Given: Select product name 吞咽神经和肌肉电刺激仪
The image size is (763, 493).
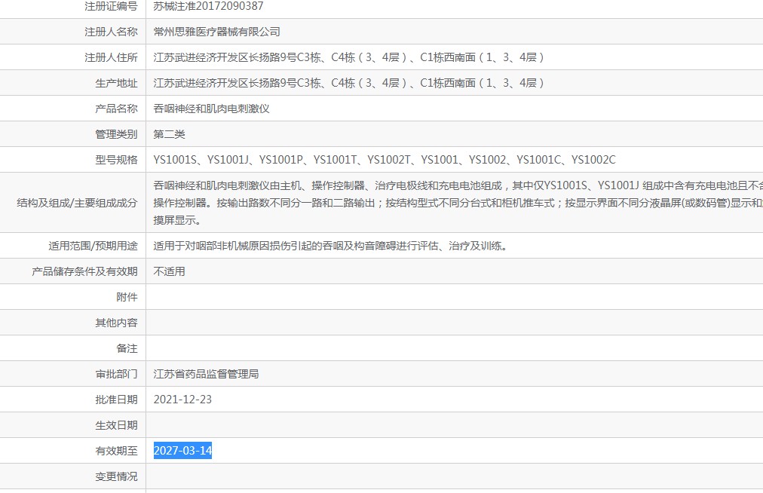Looking at the screenshot, I should (x=211, y=109).
